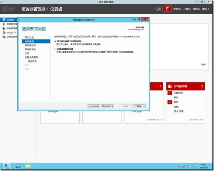Open Hyper-V text entry in sidebar

[11, 33]
